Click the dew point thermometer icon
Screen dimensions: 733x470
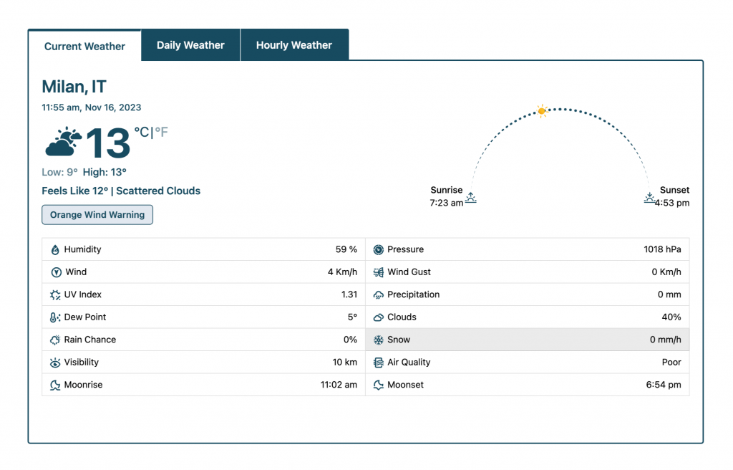coord(55,317)
